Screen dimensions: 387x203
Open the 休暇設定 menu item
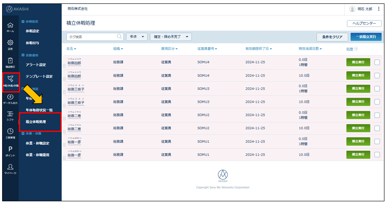click(x=33, y=31)
